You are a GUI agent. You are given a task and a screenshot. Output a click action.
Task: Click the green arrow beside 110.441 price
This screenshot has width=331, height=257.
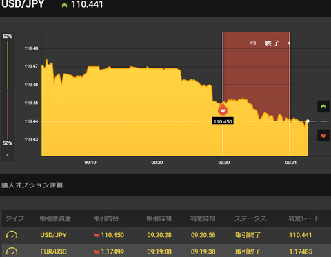click(x=64, y=5)
